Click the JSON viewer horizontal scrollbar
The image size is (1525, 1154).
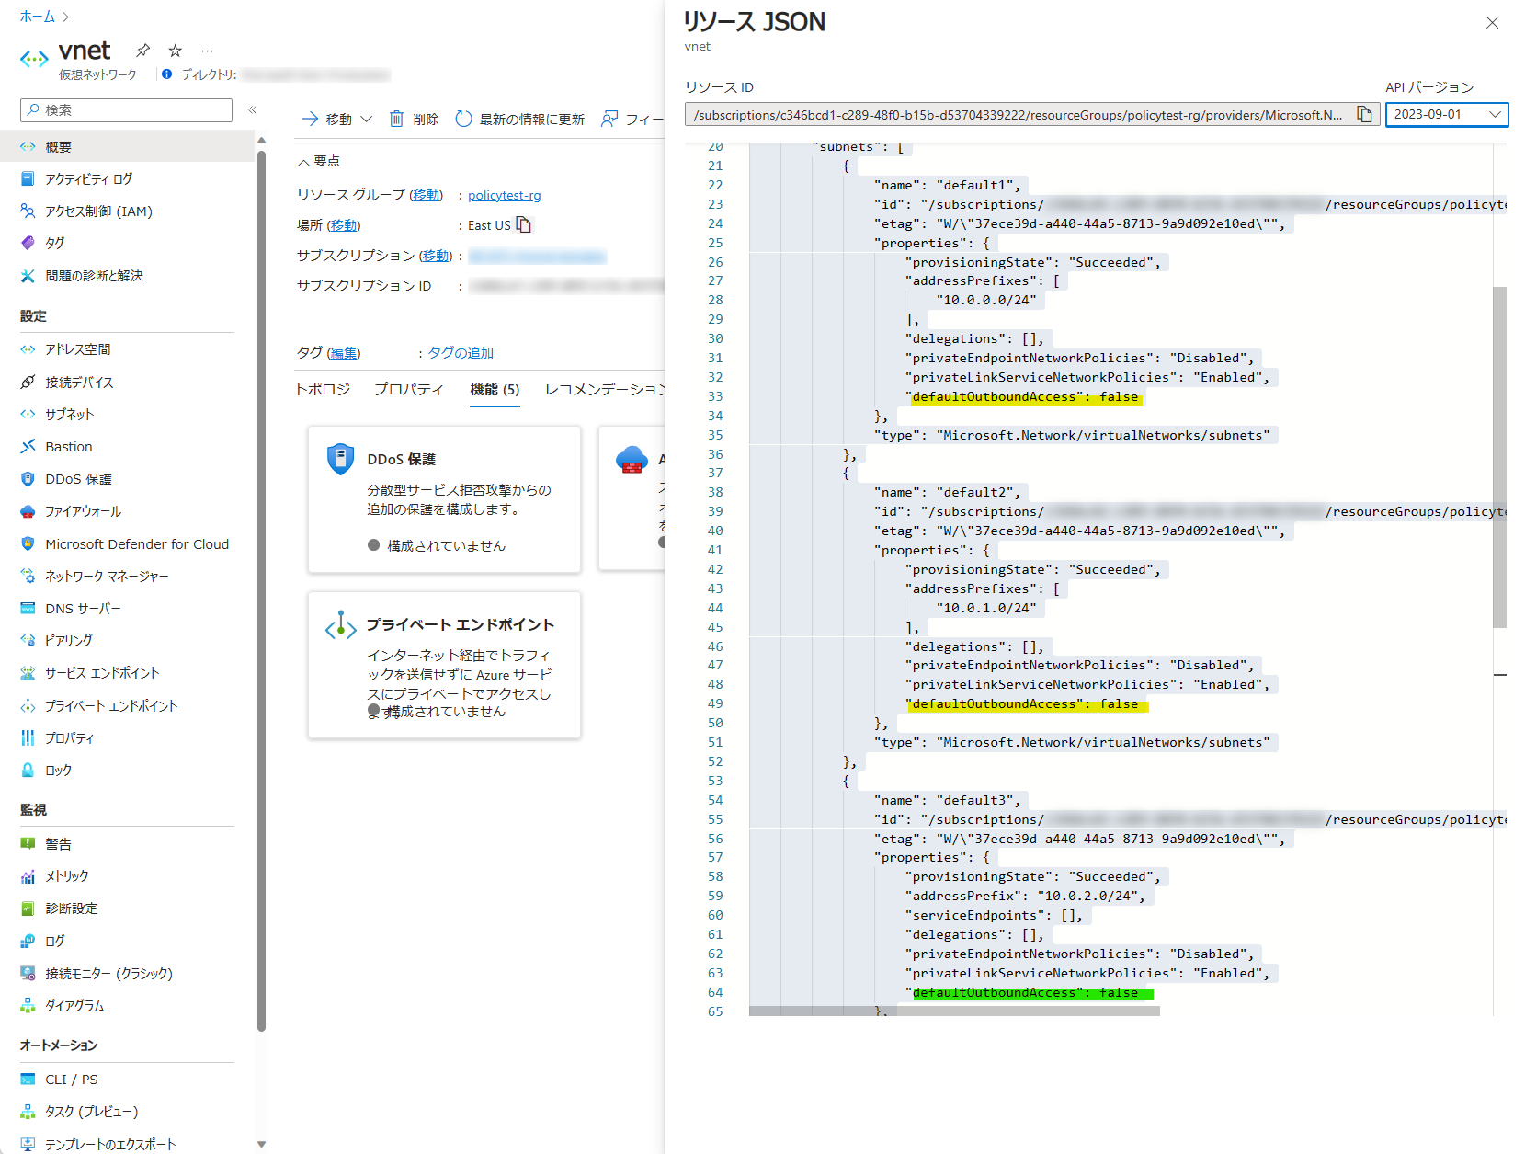954,1011
